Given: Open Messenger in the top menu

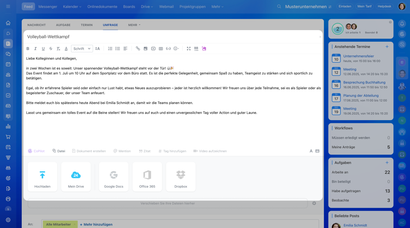Looking at the screenshot, I should [48, 6].
